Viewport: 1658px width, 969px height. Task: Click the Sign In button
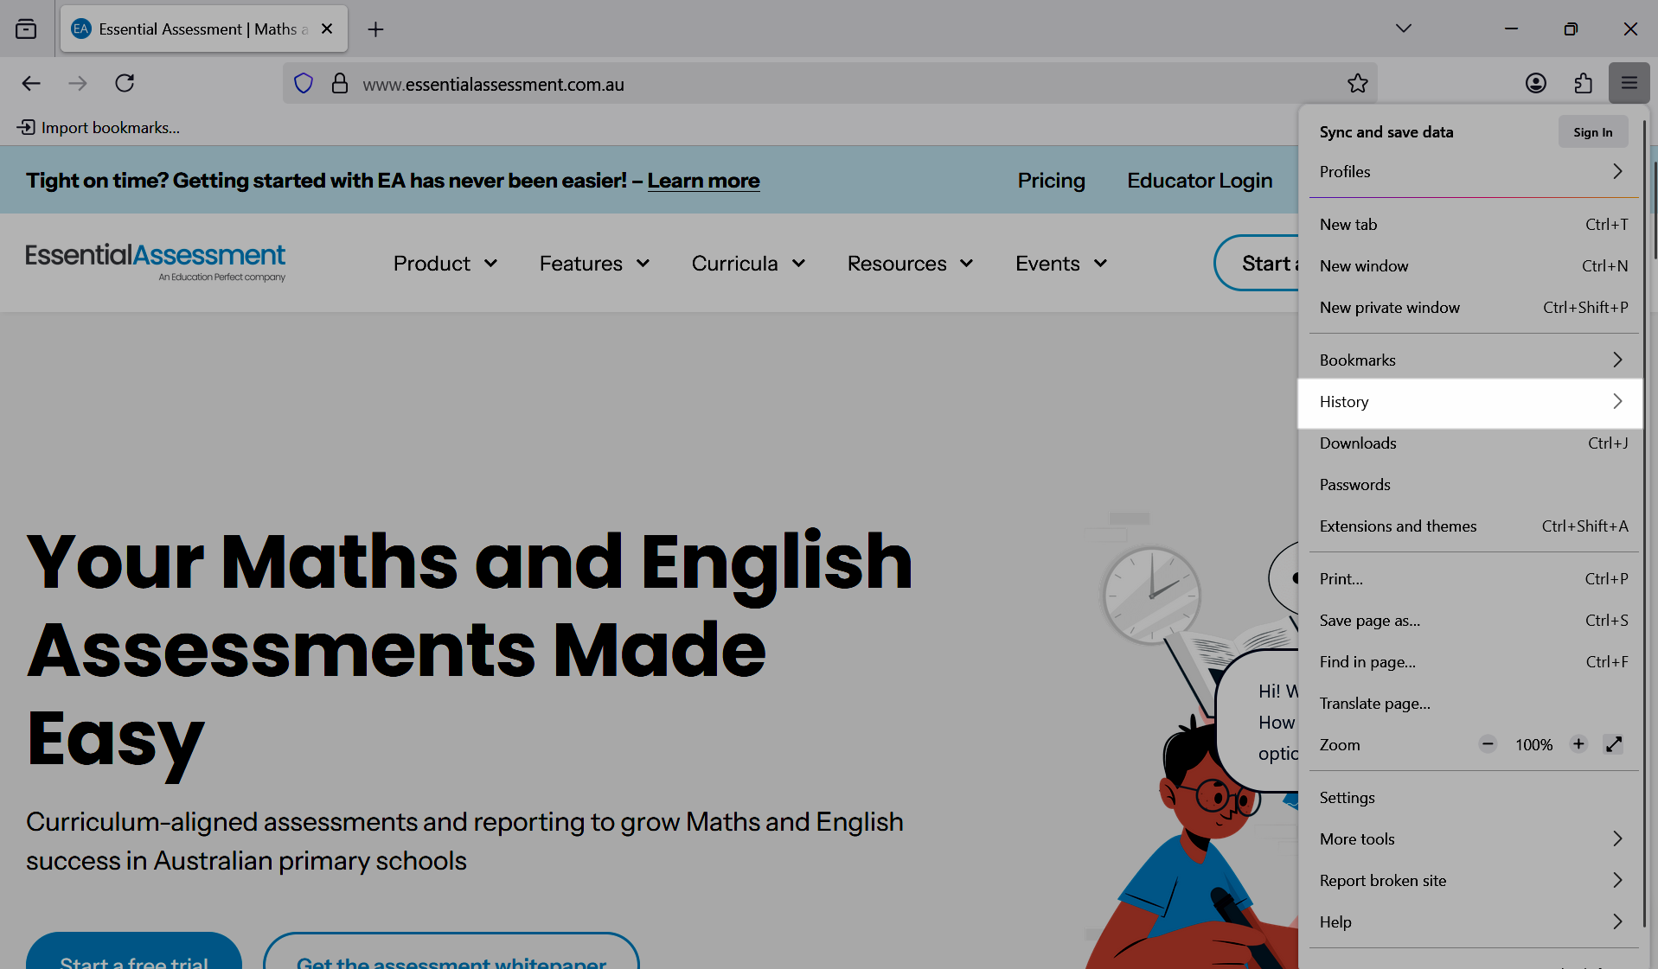1593,132
